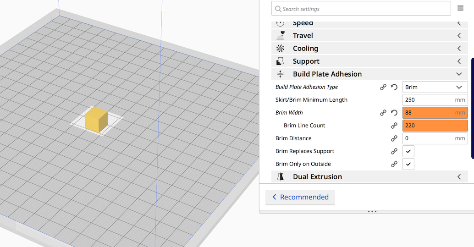Expand the Speed settings section
The width and height of the screenshot is (474, 247).
coord(369,24)
